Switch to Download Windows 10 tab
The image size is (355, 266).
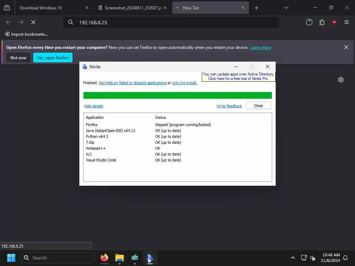54,8
